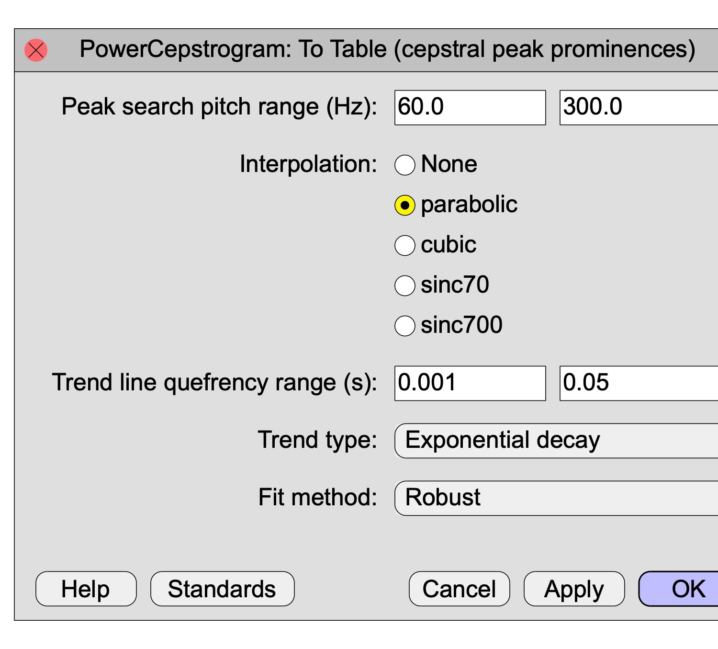
Task: Edit the quefrency start field 0.001
Action: (470, 383)
